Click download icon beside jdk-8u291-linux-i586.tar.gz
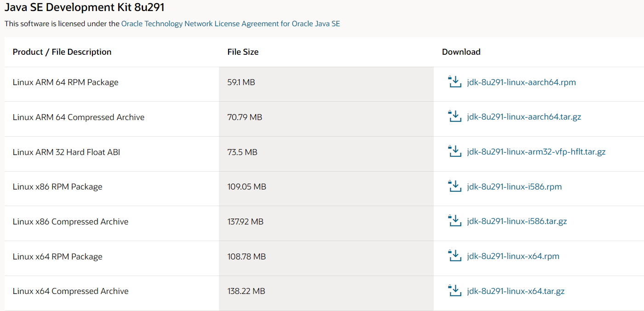Viewport: 644px width, 311px height. [x=454, y=221]
